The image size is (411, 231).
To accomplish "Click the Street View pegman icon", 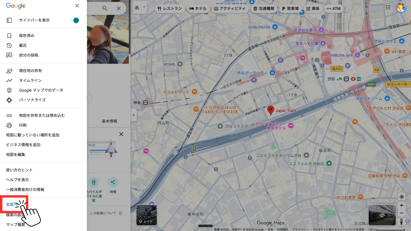I will click(402, 222).
